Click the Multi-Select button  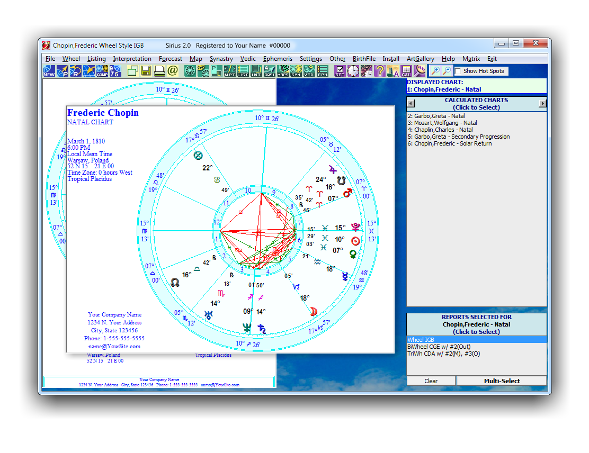[x=502, y=380]
